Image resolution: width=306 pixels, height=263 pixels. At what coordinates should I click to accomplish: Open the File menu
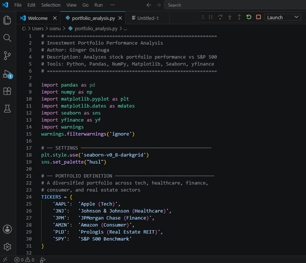tap(18, 5)
